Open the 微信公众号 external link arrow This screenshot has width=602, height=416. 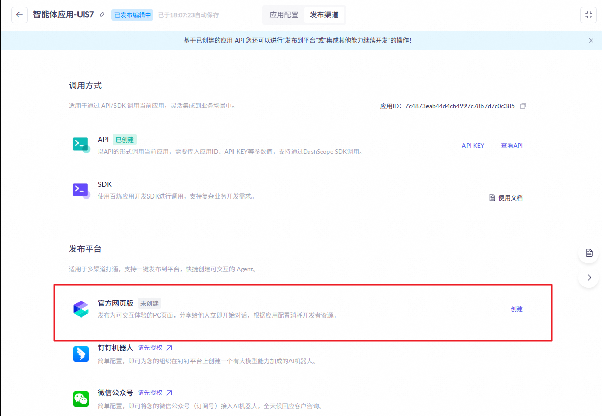coord(169,393)
